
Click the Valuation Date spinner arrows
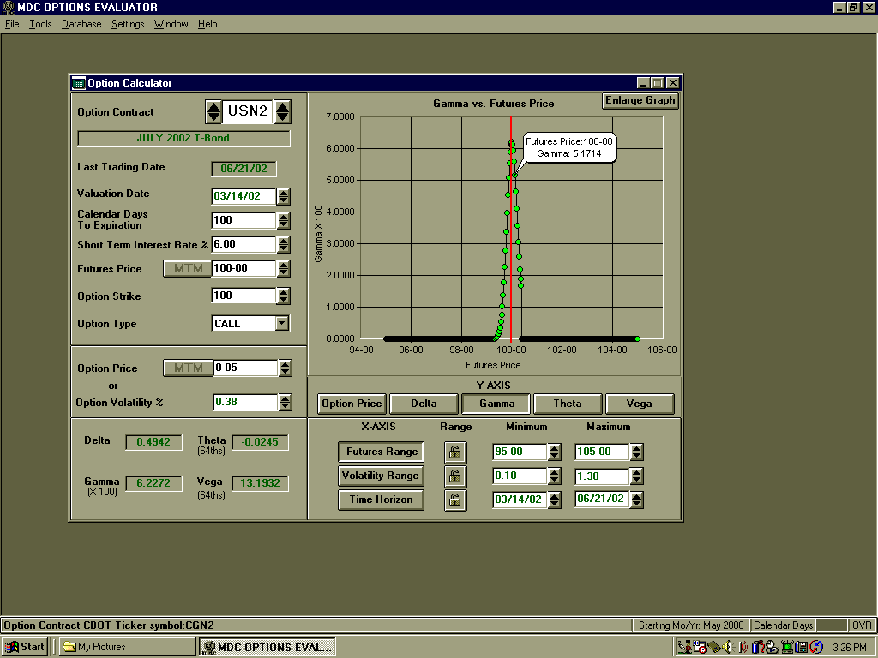tap(284, 196)
